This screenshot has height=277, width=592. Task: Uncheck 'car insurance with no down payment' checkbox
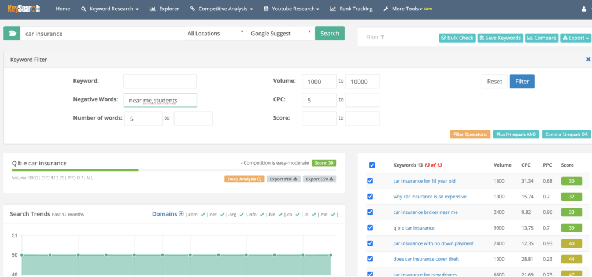pos(370,243)
